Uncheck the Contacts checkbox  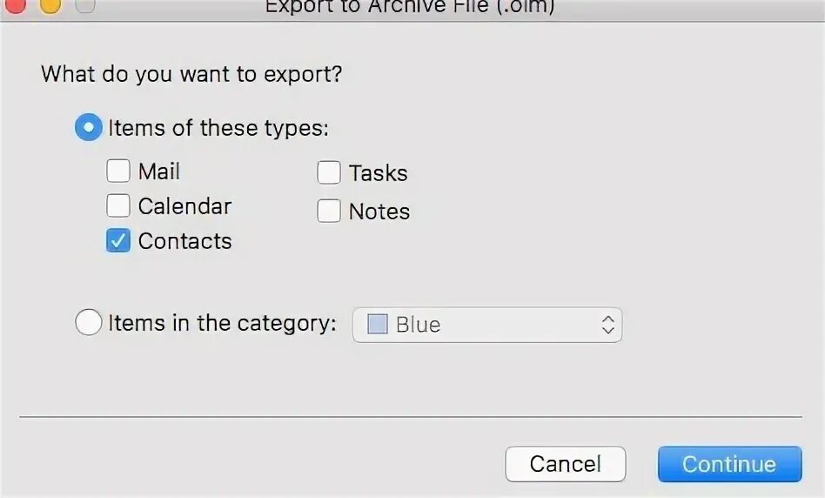(x=117, y=240)
